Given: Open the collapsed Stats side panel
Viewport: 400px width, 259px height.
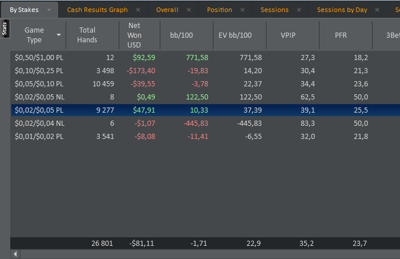Looking at the screenshot, I should coord(5,30).
